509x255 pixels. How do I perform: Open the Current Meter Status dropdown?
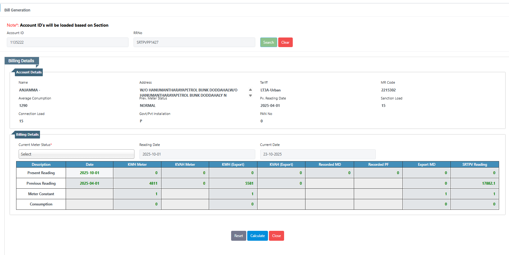[76, 154]
